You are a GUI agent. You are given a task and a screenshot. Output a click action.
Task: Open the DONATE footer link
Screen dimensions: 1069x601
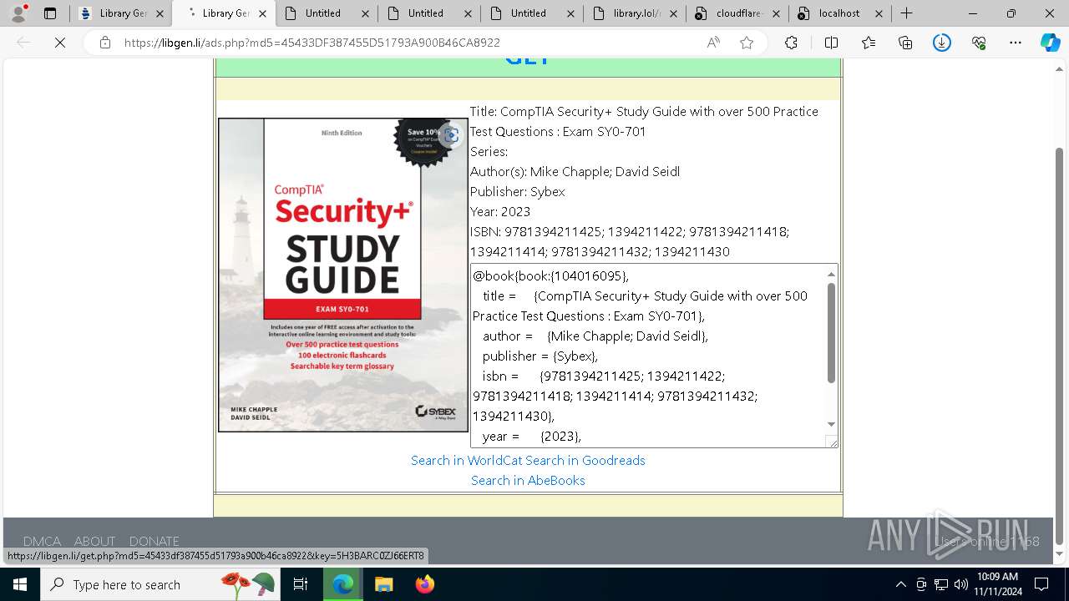[154, 541]
